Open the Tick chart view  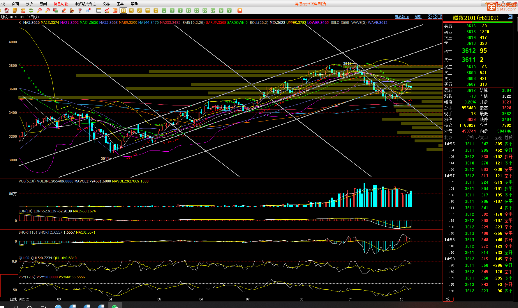point(115,10)
